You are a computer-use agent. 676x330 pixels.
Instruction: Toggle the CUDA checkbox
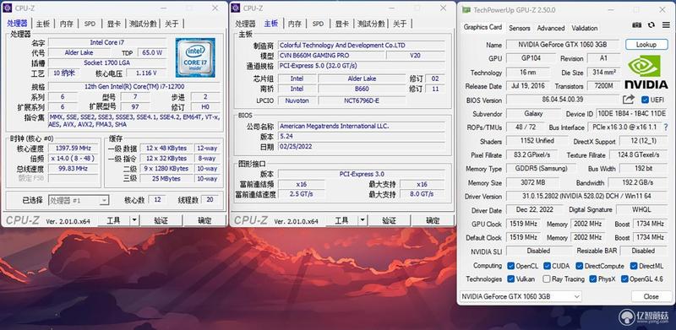(x=547, y=266)
